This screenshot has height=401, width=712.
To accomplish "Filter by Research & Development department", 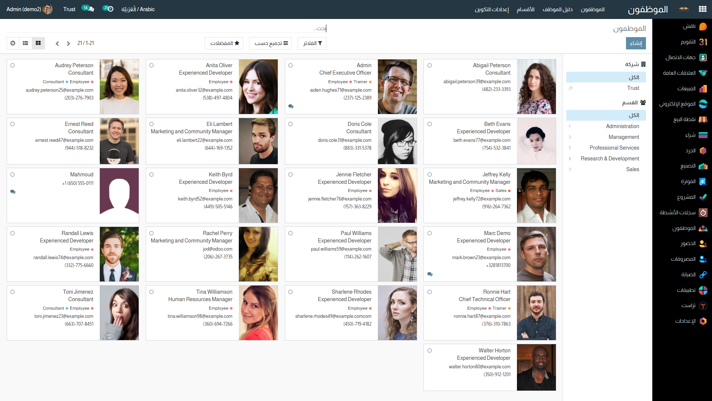I will 610,159.
